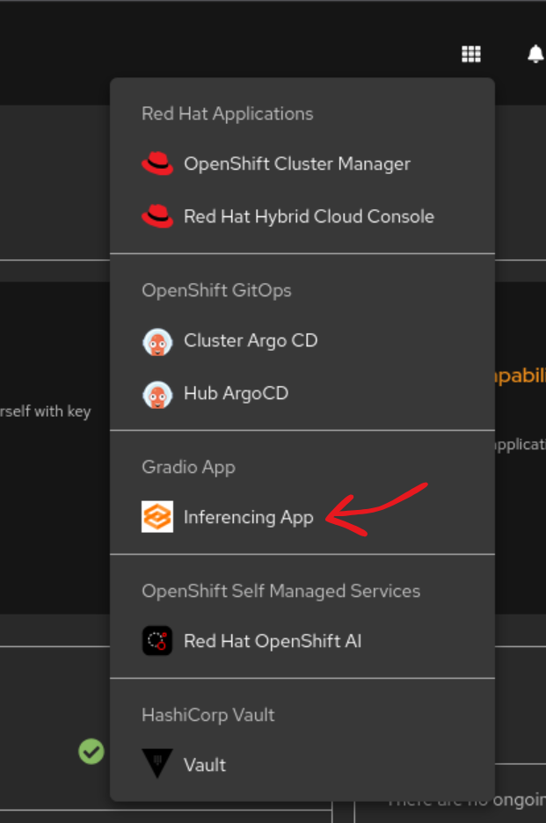Screen dimensions: 546x823
Task: Open the Cluster Argo CD application
Action: [x=251, y=341]
